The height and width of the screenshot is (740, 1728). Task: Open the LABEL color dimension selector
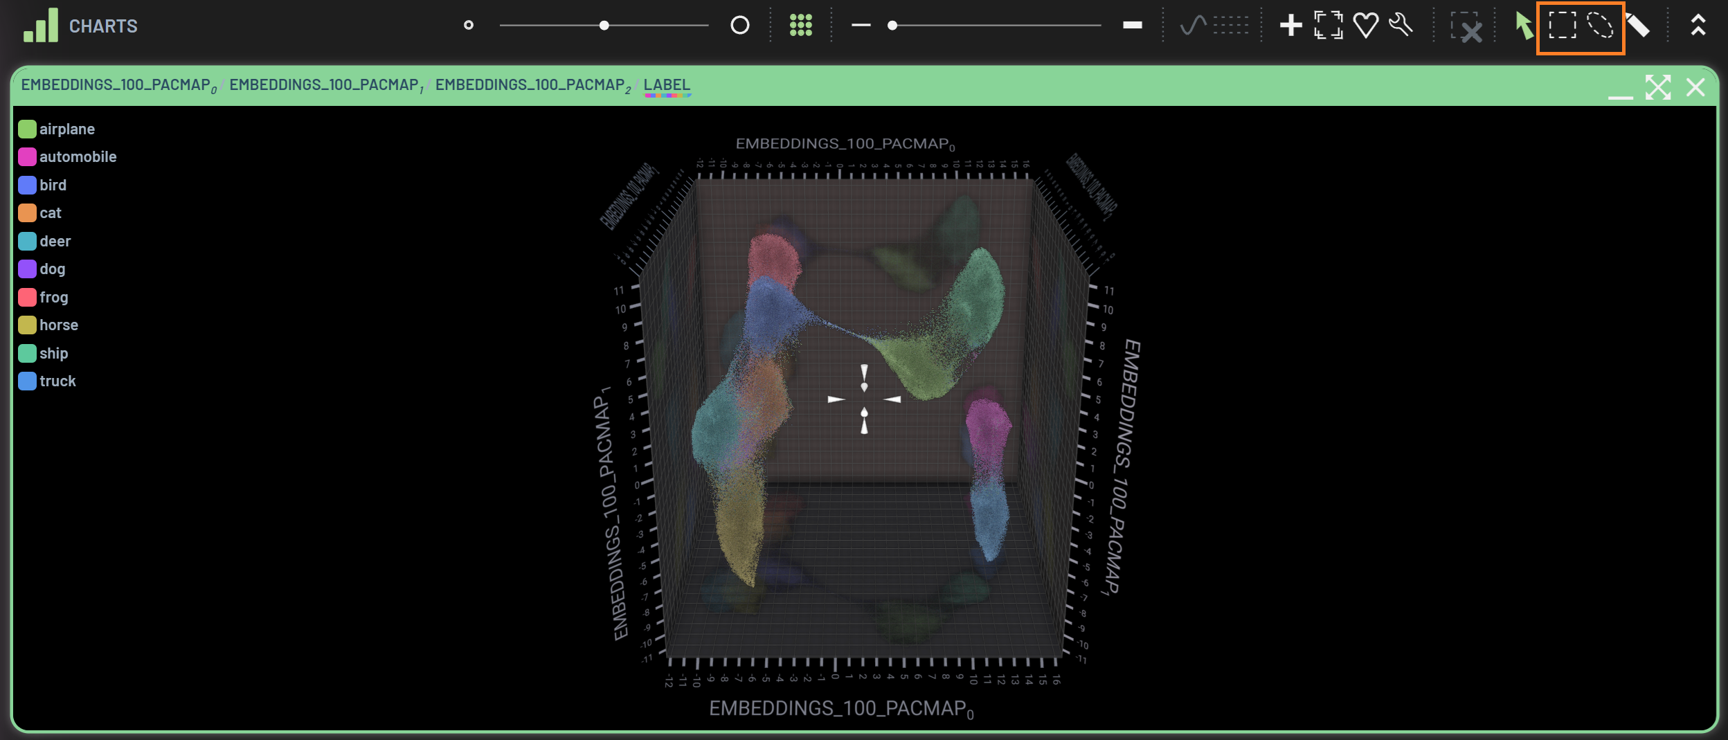point(667,85)
